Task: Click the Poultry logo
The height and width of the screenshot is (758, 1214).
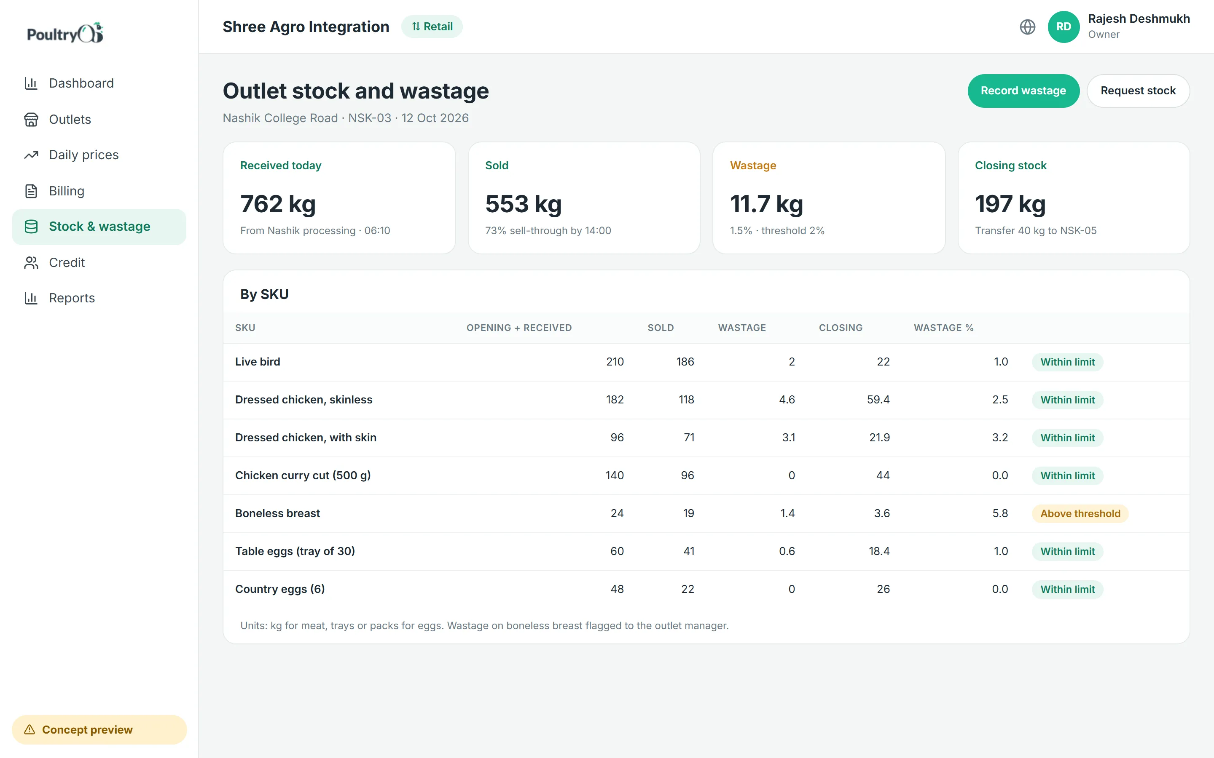Action: tap(65, 33)
